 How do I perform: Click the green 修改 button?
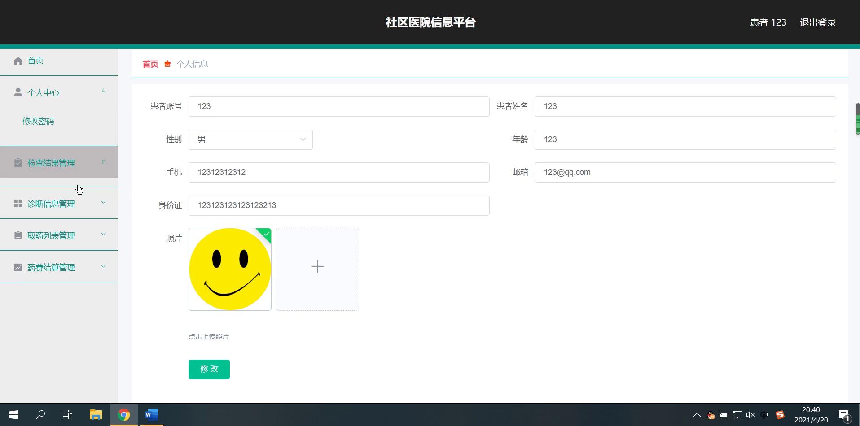[x=209, y=369]
